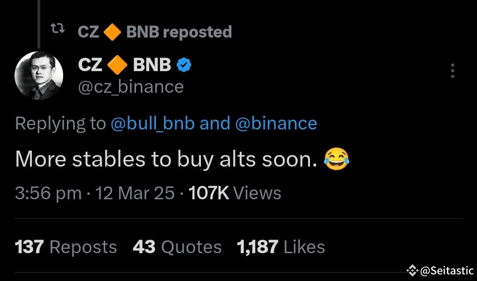Click the laughing tears emoji
This screenshot has width=477, height=281.
tap(337, 159)
